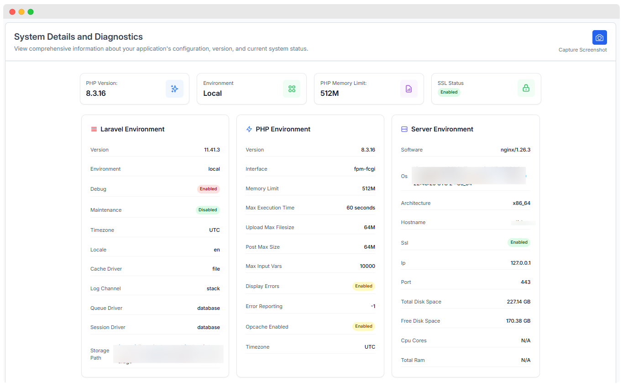
Task: Click the System Details and Diagnostics heading
Action: point(79,37)
